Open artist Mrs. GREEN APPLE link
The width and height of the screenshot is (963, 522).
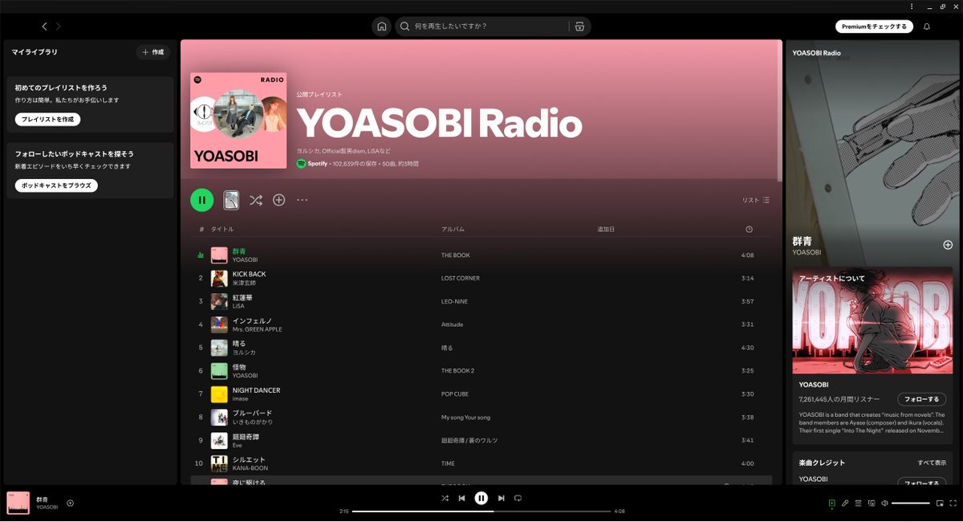click(257, 329)
